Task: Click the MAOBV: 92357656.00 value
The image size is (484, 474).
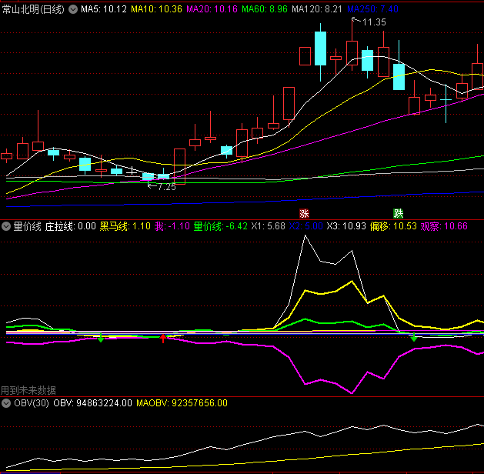Action: [x=182, y=403]
